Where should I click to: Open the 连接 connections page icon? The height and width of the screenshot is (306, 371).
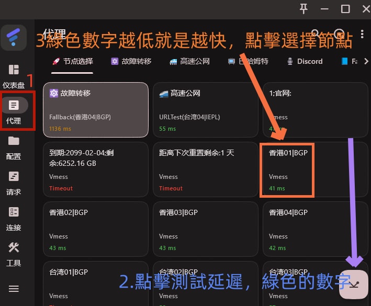(14, 212)
